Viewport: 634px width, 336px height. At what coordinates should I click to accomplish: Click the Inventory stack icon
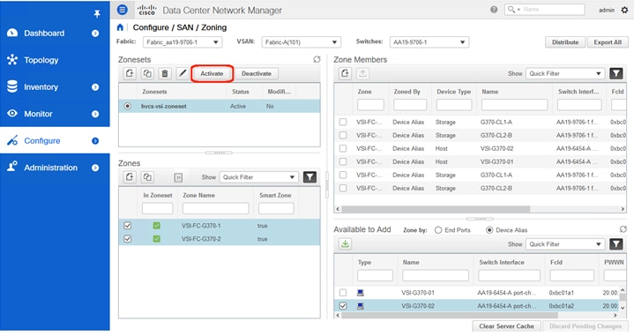tap(12, 86)
